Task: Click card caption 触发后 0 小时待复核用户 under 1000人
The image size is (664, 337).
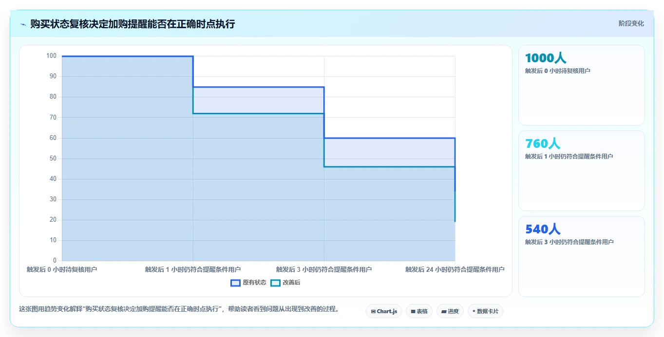Action: pyautogui.click(x=558, y=71)
